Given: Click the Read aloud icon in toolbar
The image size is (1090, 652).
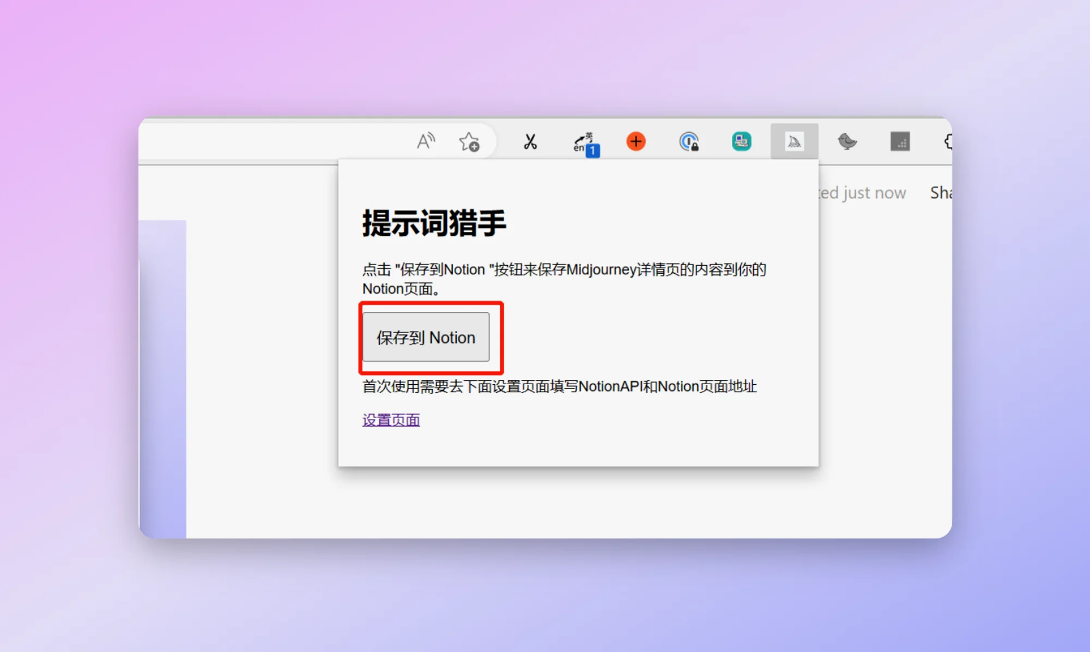Looking at the screenshot, I should (426, 142).
